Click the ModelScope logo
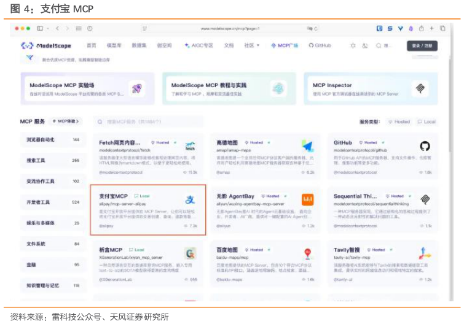The image size is (464, 324). pos(46,45)
